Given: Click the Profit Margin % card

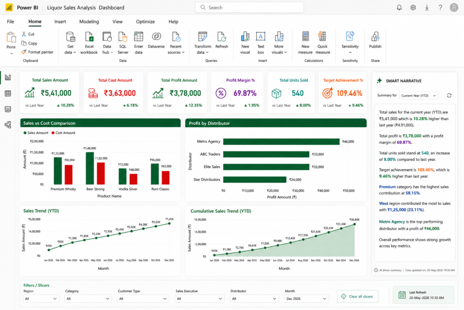Looking at the screenshot, I should 237,93.
